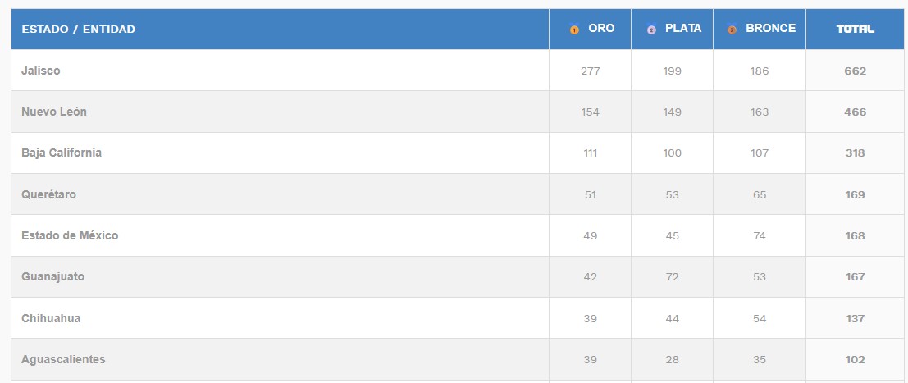The width and height of the screenshot is (908, 383).
Task: Click Jalisco's total of 662
Action: click(856, 71)
